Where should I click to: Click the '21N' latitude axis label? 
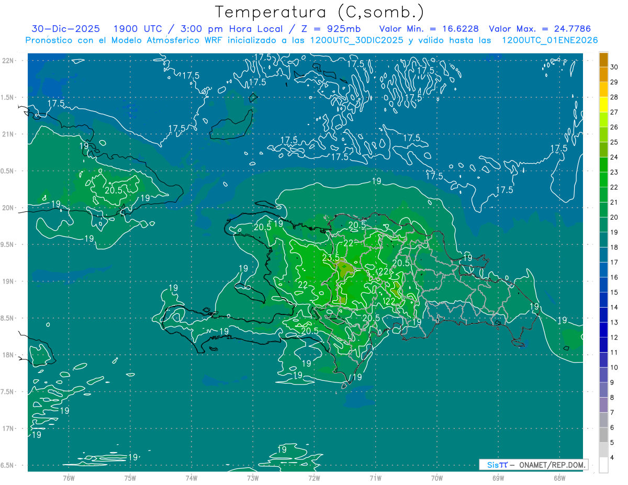(x=8, y=134)
